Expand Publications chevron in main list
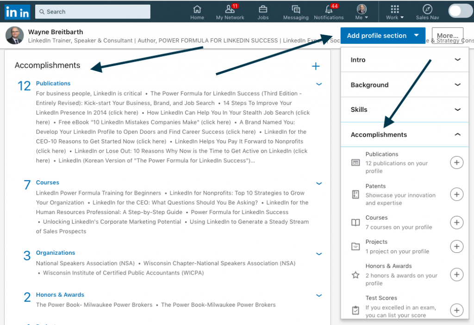 (x=319, y=84)
